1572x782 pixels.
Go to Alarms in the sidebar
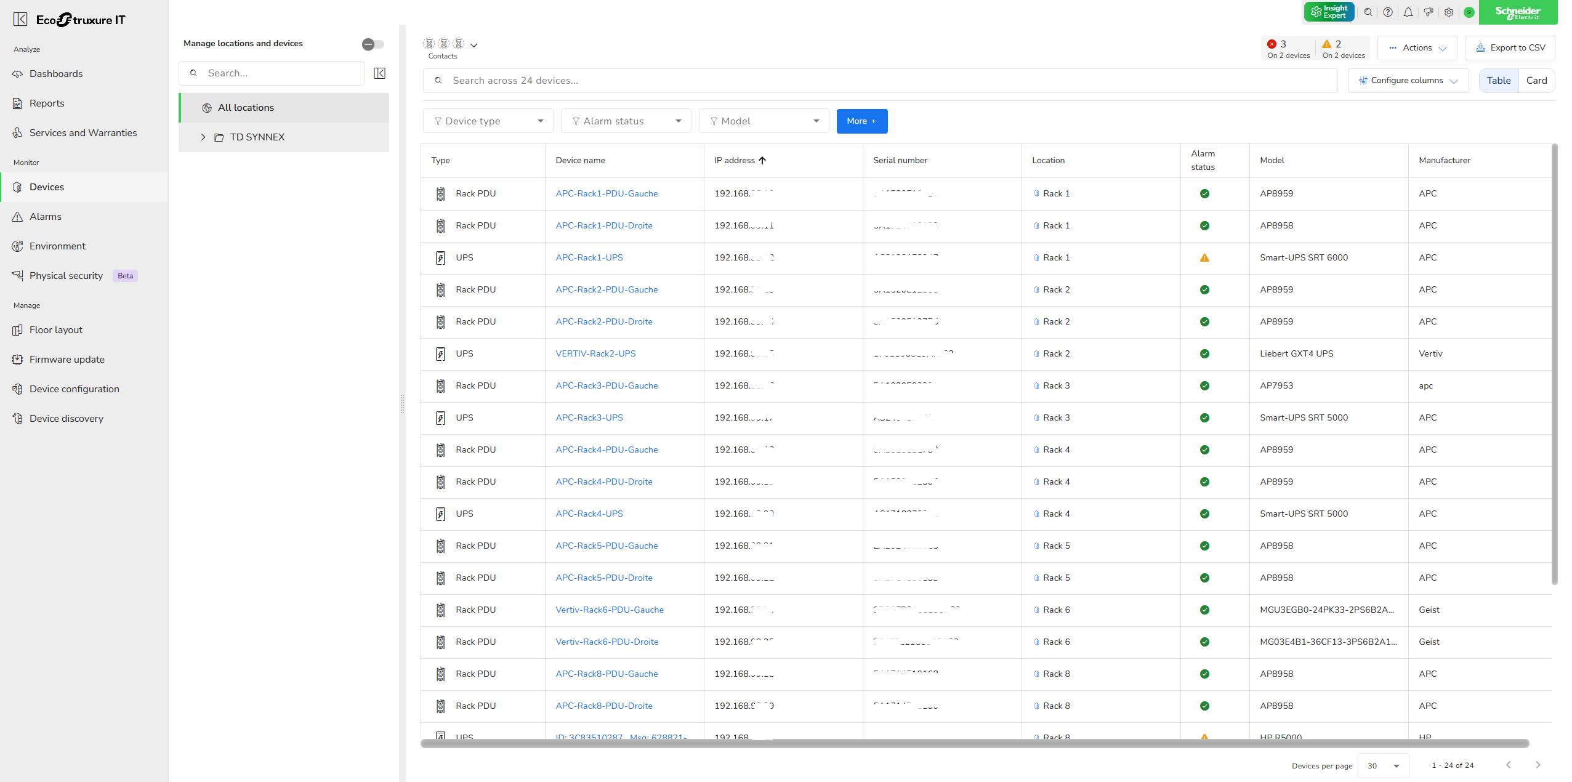(x=46, y=217)
